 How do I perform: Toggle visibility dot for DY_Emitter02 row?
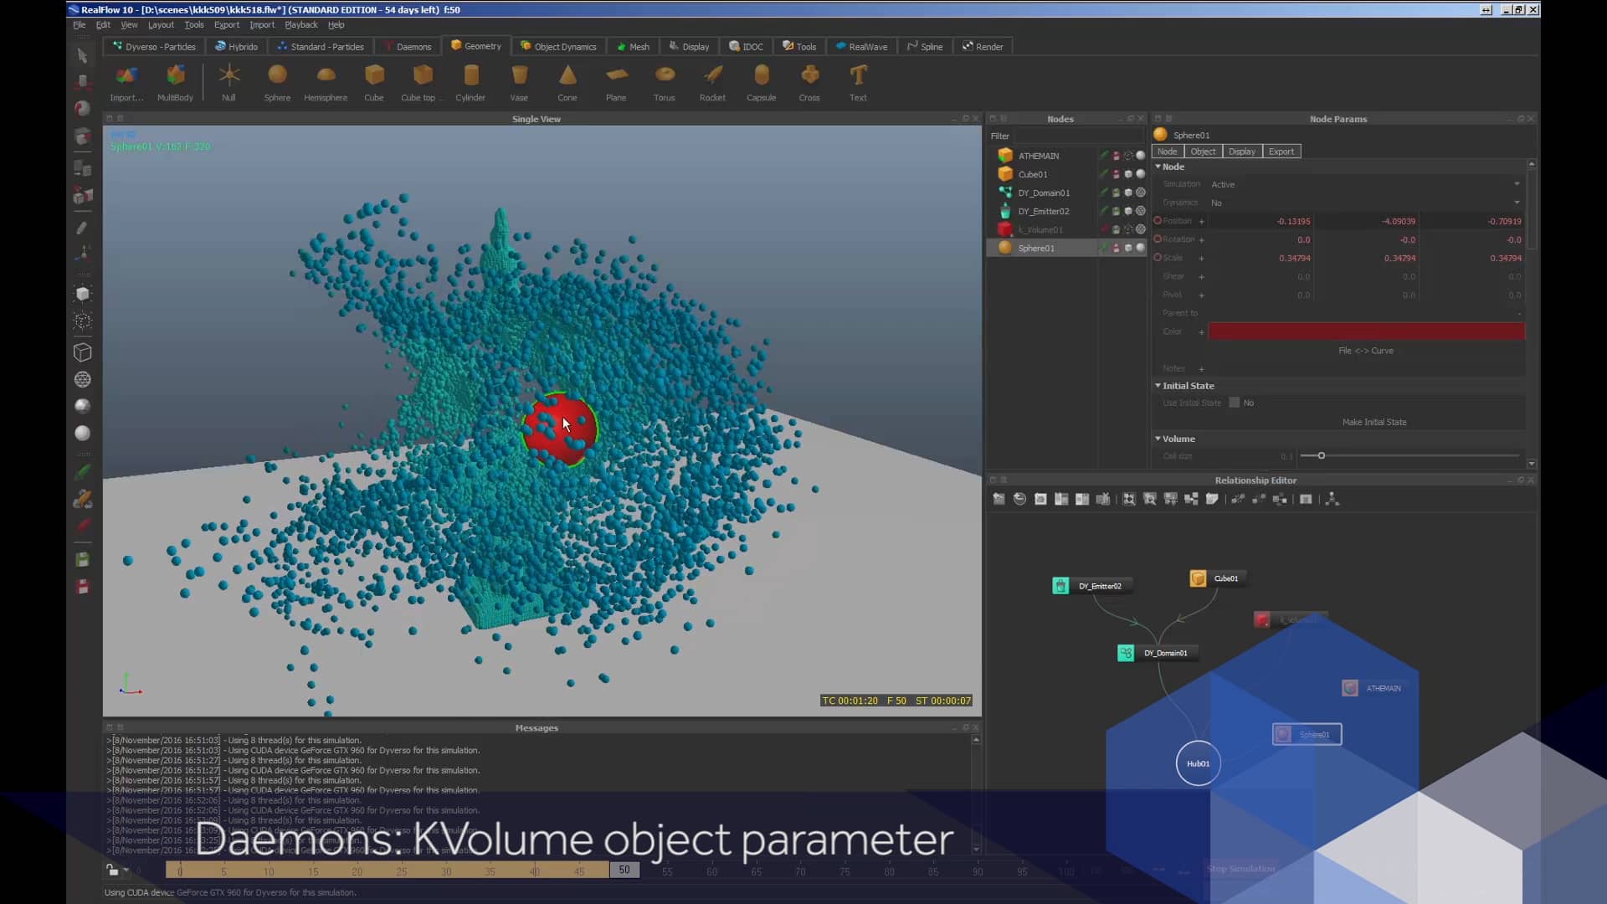(1140, 211)
